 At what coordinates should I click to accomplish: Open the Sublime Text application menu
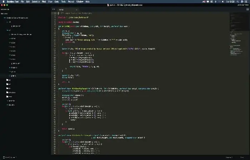pos(13,1)
